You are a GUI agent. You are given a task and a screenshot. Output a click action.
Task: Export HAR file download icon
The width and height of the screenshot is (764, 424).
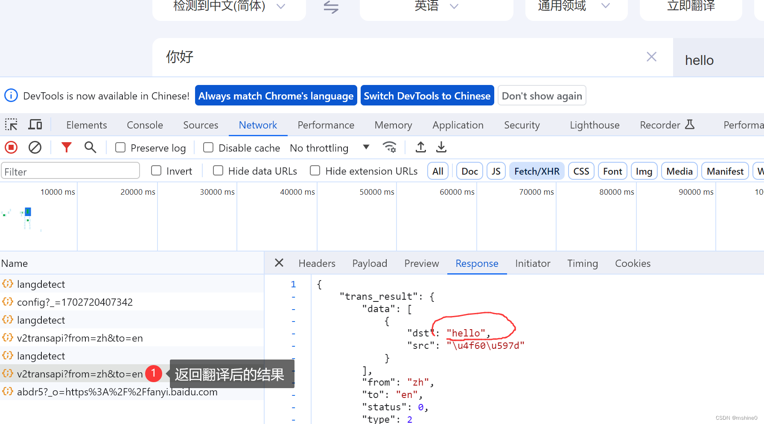point(441,147)
